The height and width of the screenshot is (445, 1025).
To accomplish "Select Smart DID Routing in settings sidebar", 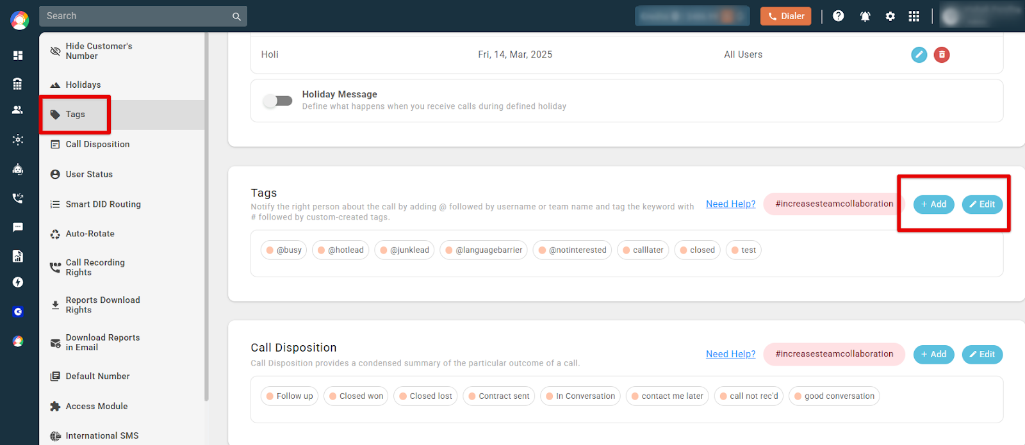I will point(122,204).
